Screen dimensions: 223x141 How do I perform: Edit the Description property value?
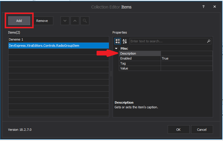[186, 53]
